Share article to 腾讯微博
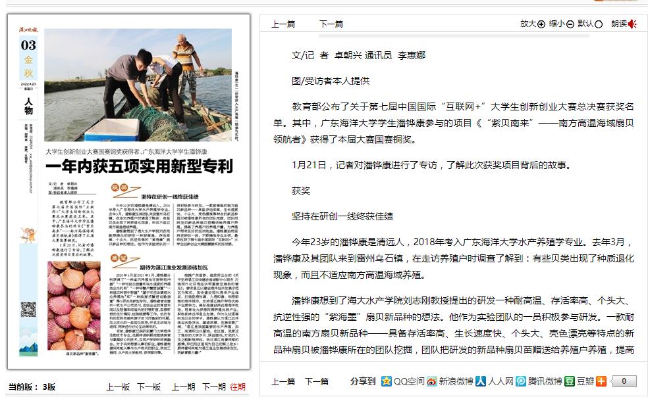Image resolution: width=648 pixels, height=399 pixels. coord(539,381)
